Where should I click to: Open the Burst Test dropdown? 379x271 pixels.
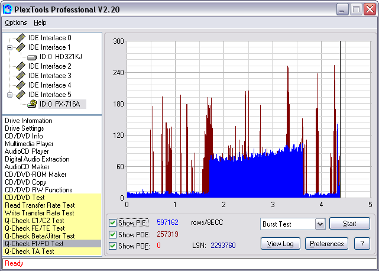320,224
